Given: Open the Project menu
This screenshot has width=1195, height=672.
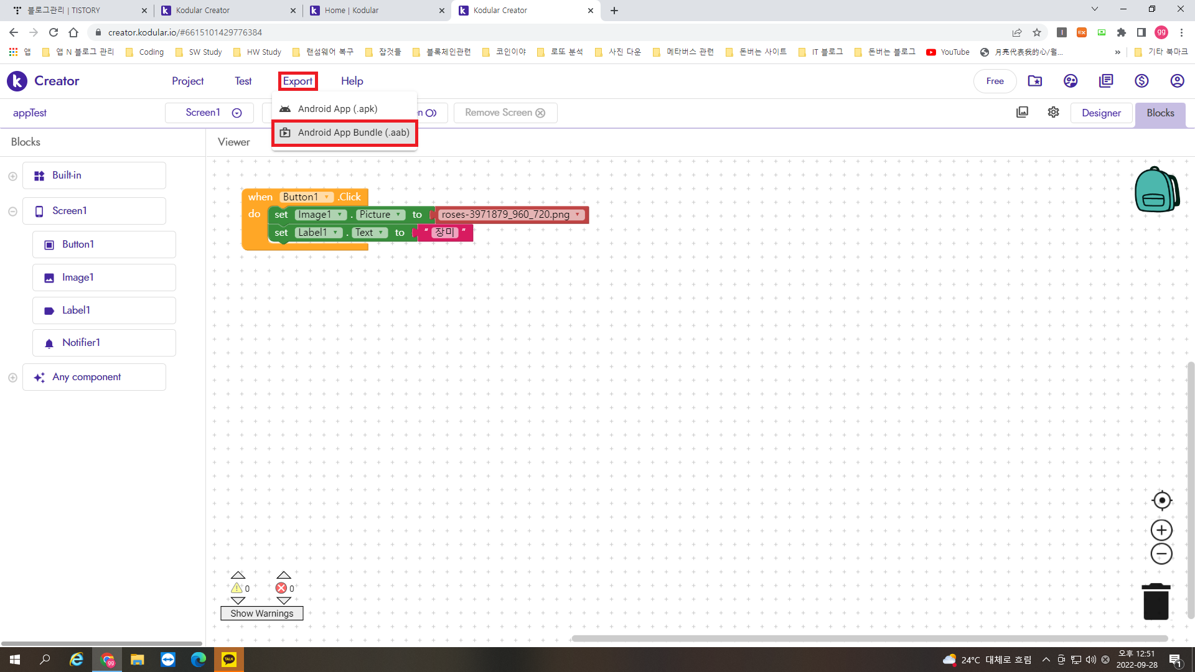Looking at the screenshot, I should (187, 81).
